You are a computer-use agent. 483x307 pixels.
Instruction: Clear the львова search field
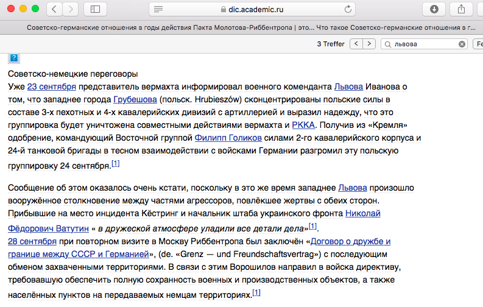click(x=462, y=44)
